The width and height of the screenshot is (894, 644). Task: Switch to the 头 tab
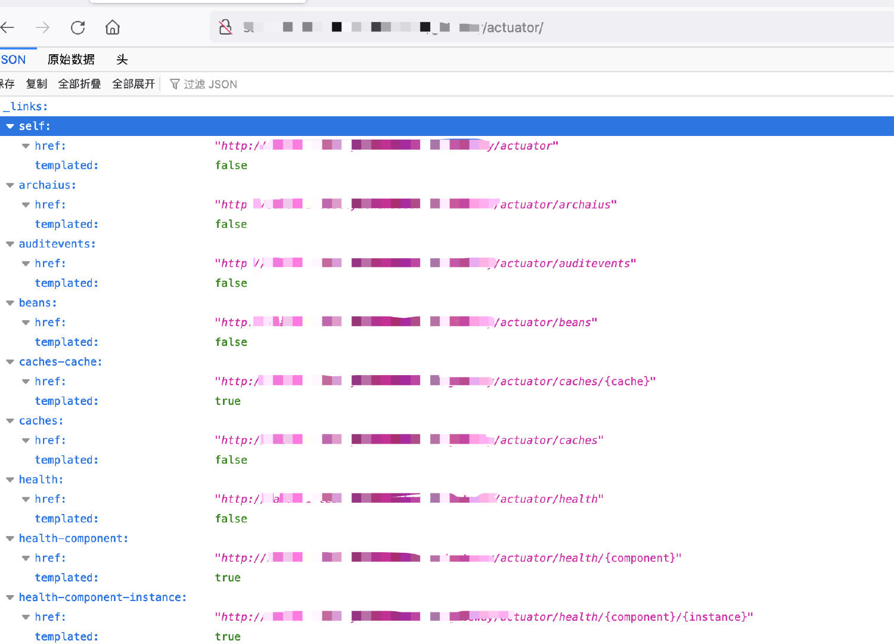(122, 60)
